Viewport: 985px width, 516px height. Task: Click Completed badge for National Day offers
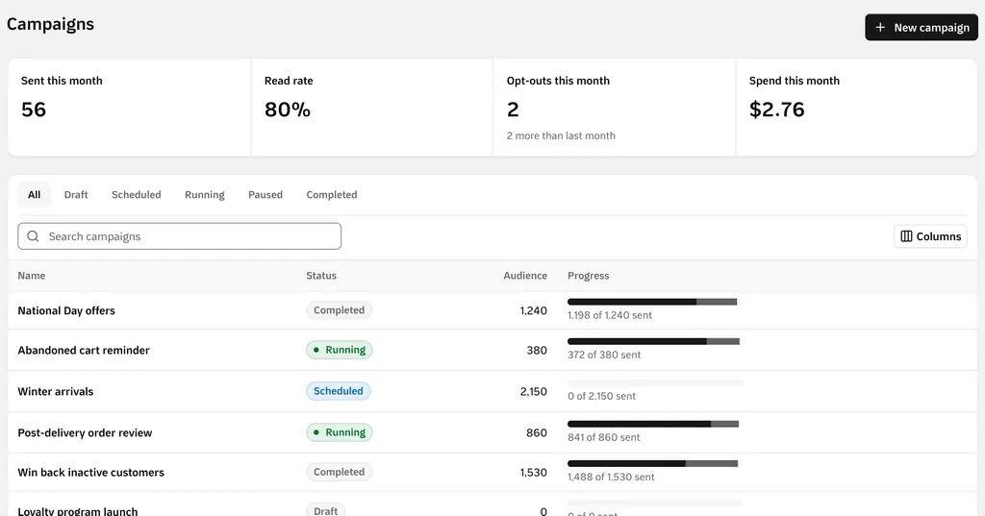click(340, 310)
